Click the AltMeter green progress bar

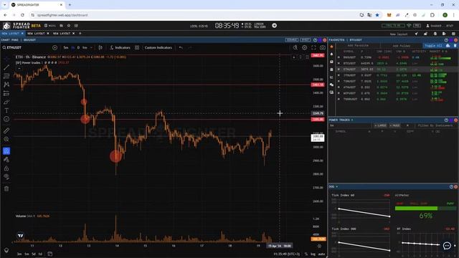(x=425, y=209)
